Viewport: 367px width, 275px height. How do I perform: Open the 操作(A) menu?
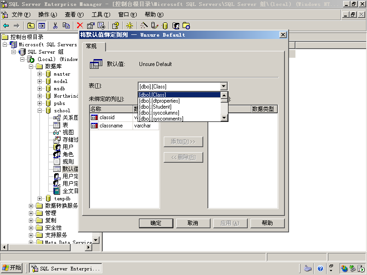click(48, 15)
